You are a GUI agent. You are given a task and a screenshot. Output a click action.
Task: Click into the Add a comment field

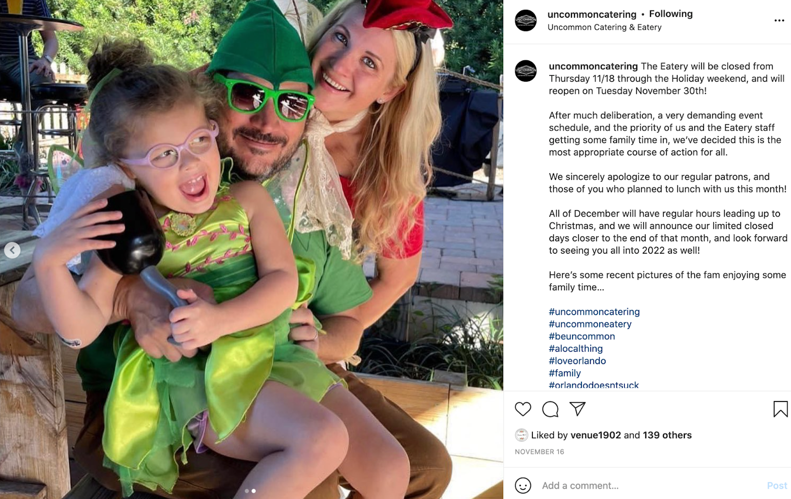[x=648, y=486]
